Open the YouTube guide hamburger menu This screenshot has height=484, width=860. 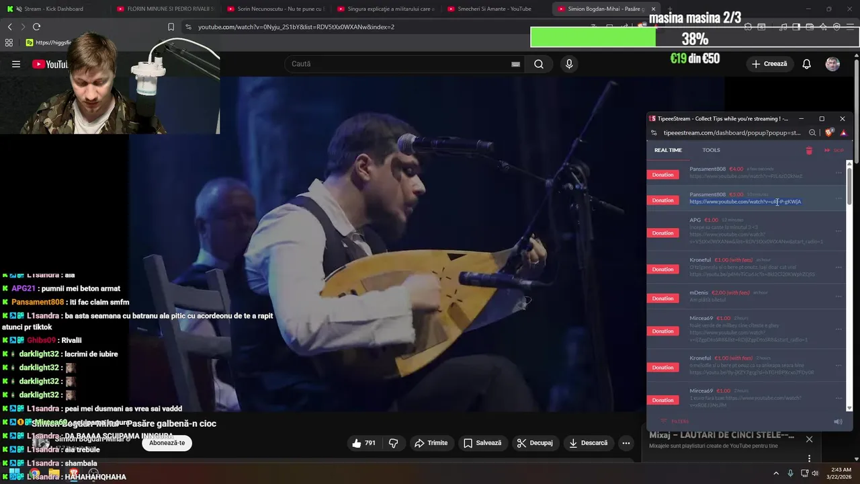coord(16,64)
